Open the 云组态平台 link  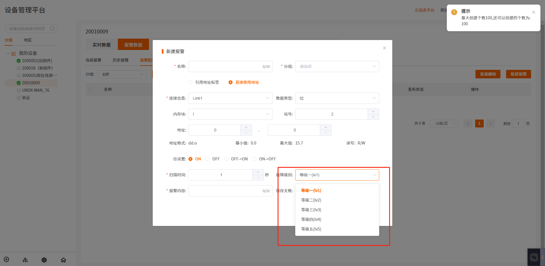(x=425, y=10)
